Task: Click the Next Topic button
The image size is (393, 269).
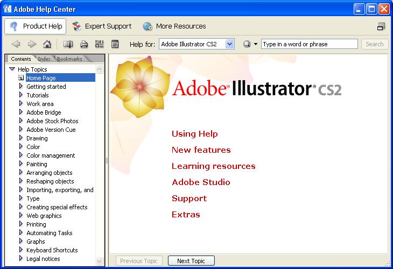Action: click(191, 261)
